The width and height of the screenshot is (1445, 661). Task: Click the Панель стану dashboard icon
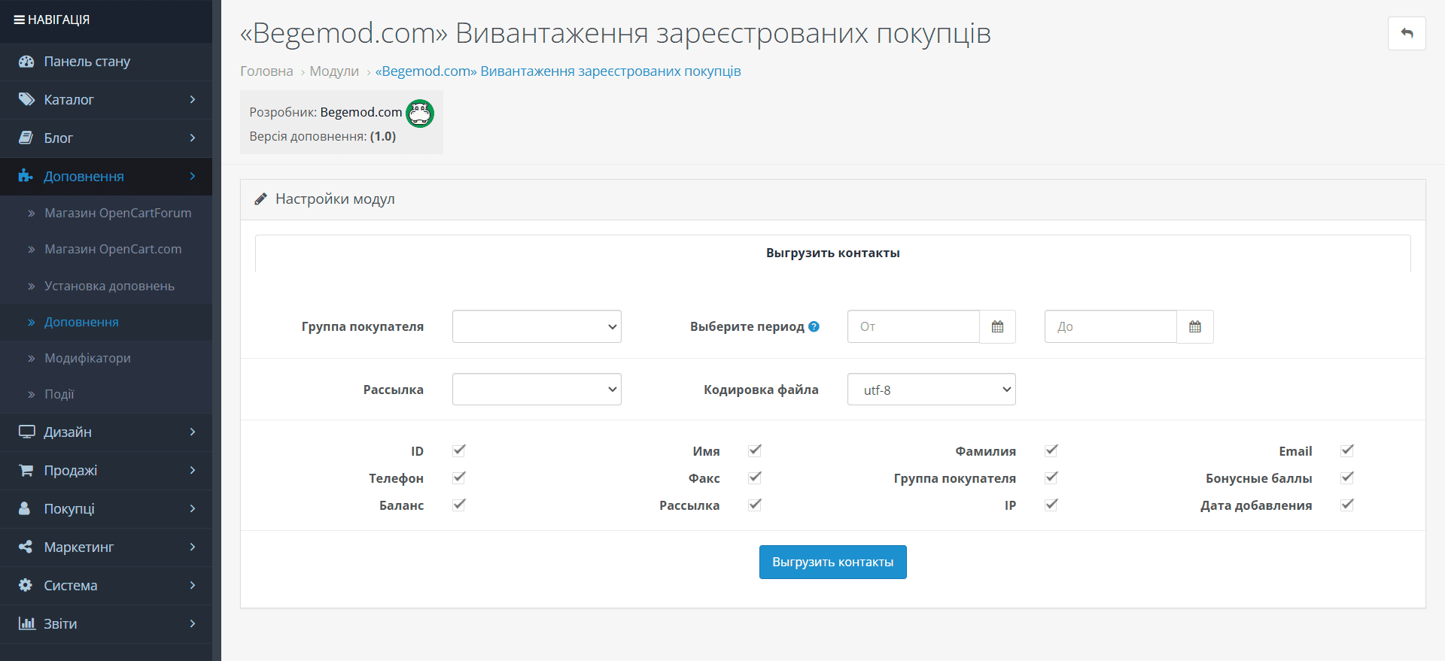26,62
